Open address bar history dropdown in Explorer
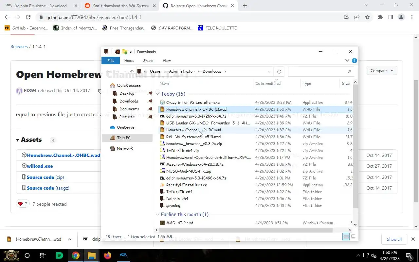The height and width of the screenshot is (262, 419). (269, 71)
